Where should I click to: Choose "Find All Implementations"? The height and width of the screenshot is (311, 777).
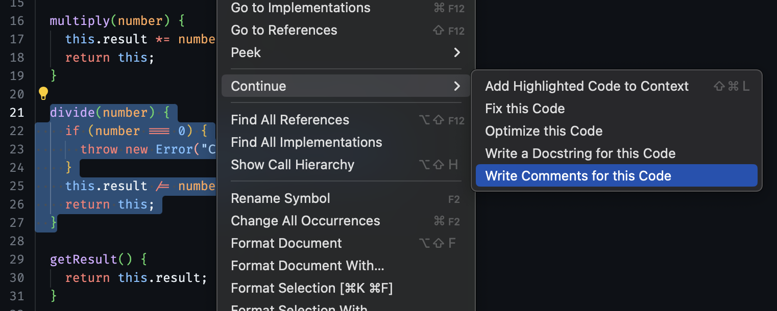pos(306,142)
